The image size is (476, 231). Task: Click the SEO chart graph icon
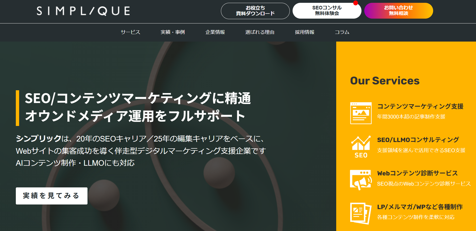pyautogui.click(x=361, y=147)
